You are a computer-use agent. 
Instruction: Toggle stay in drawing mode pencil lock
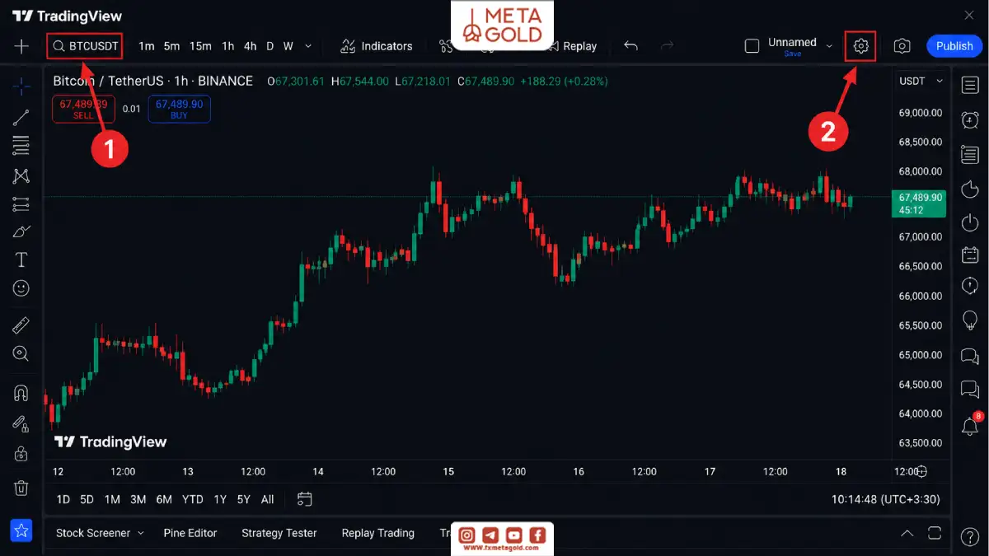[21, 423]
